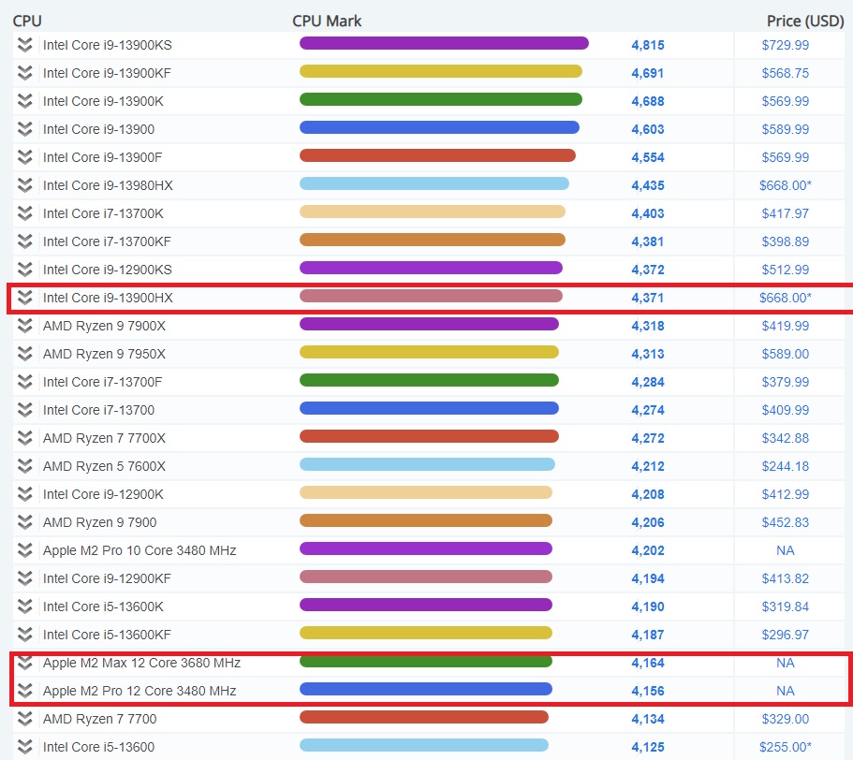Open the $729.99 price link
Viewport: 853px width, 760px height.
[x=785, y=45]
